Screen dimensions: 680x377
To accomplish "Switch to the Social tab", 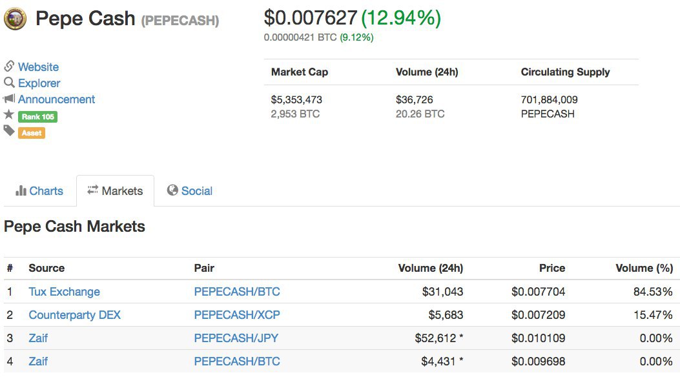I will [190, 190].
